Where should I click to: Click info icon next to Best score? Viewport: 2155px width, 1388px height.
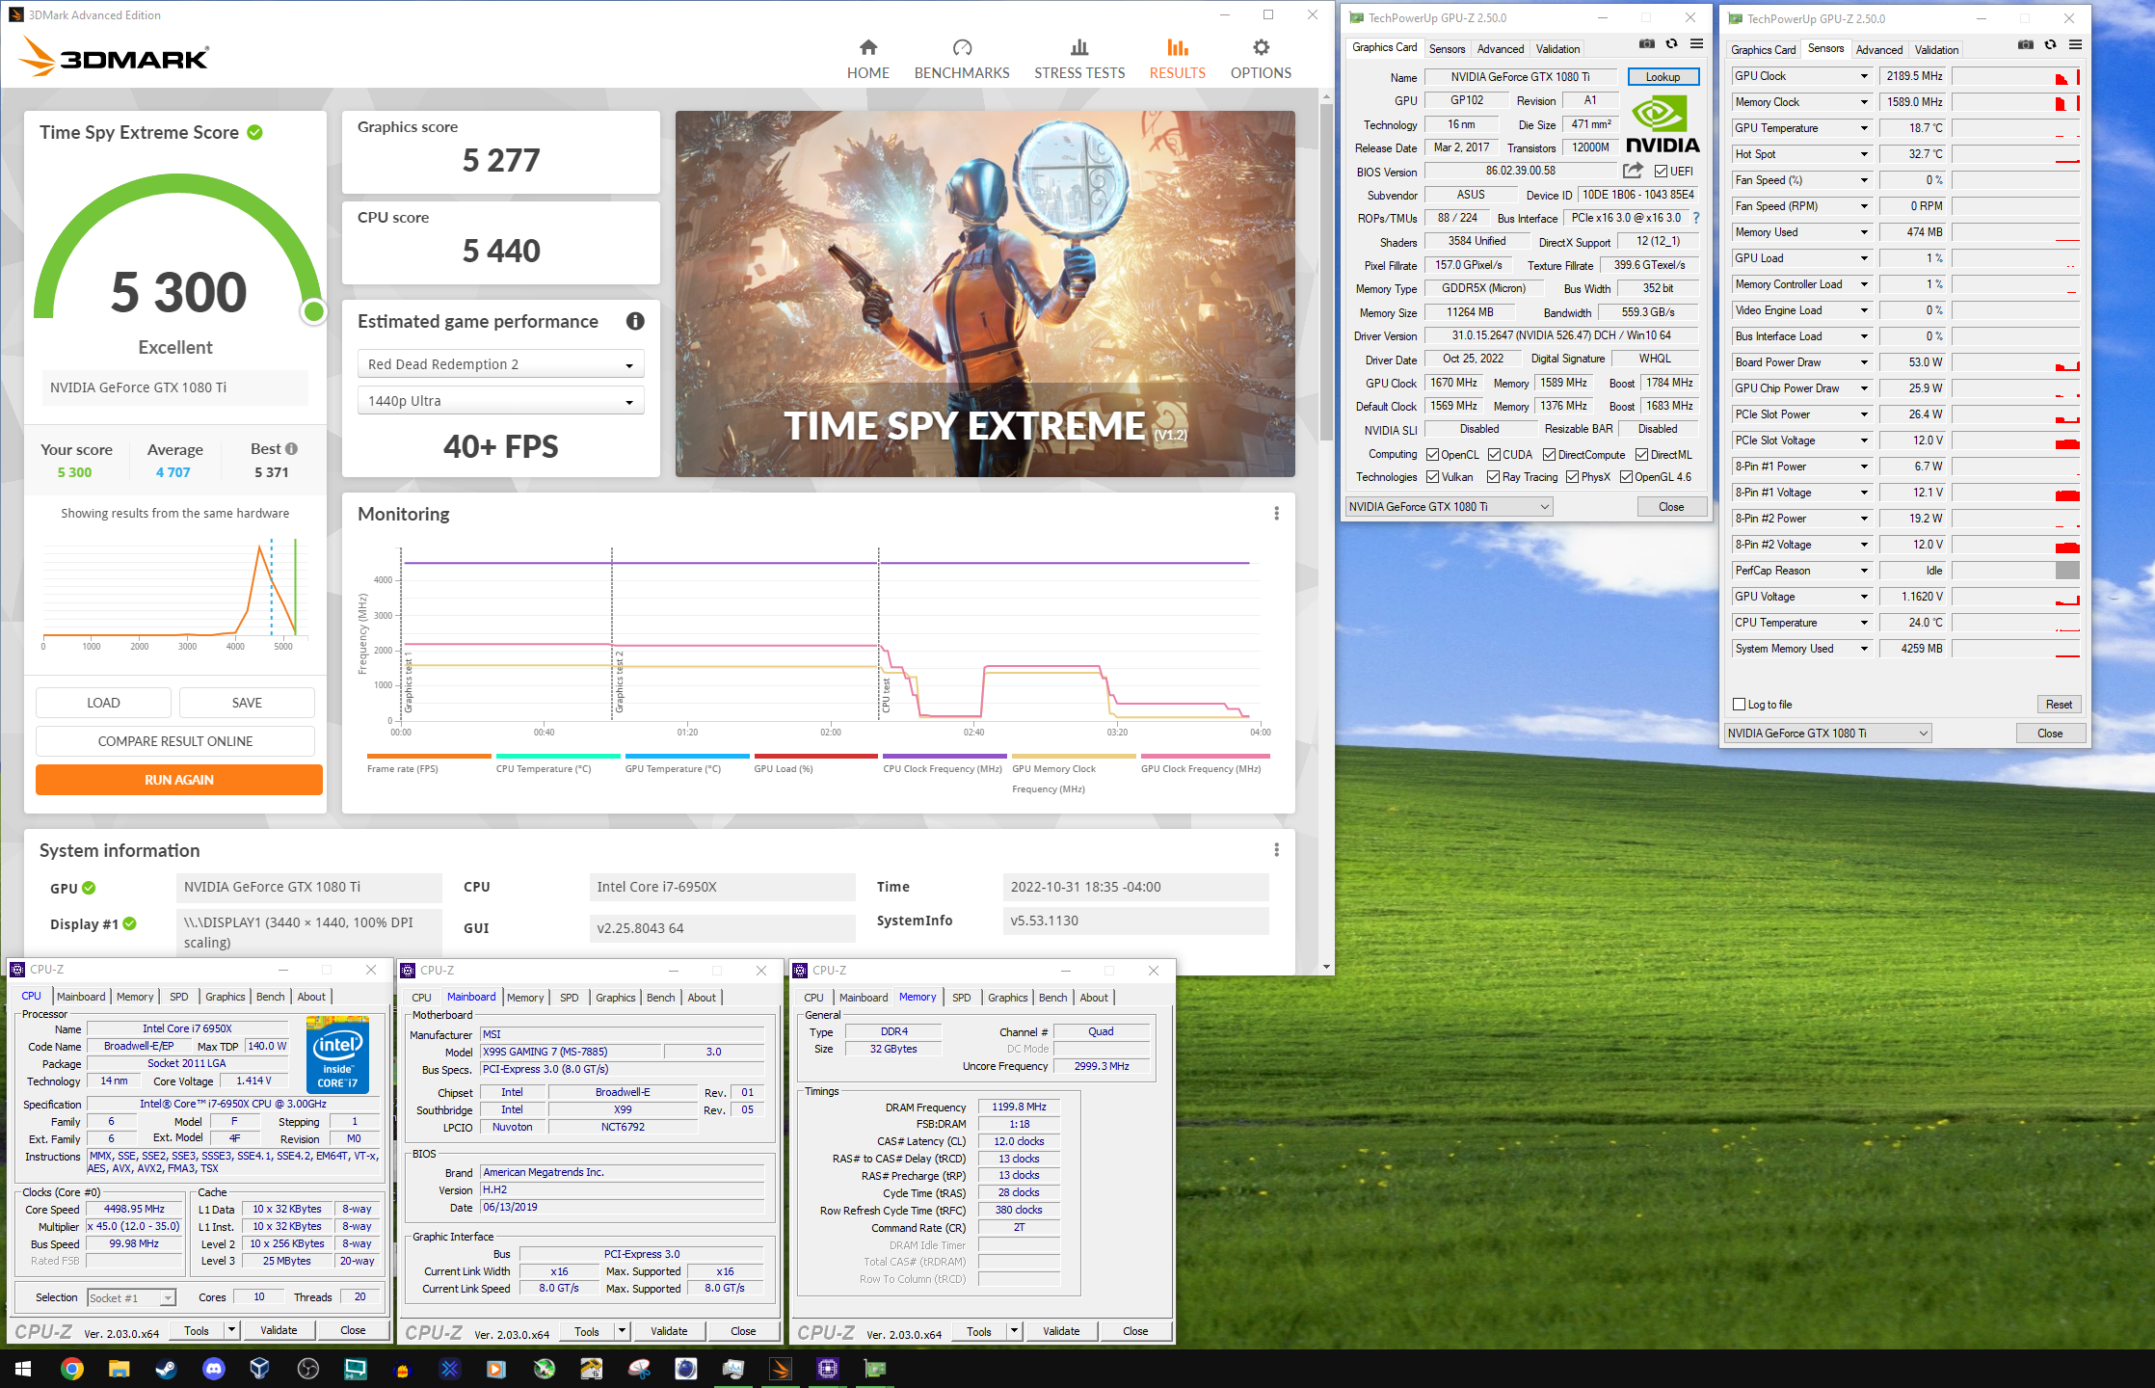point(291,448)
